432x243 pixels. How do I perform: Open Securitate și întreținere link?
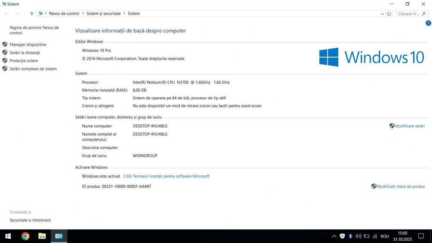[x=30, y=220]
